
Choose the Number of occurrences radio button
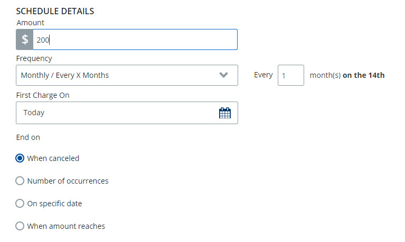pyautogui.click(x=20, y=180)
